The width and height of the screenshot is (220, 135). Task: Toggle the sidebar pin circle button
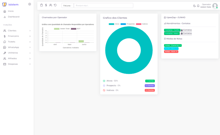[30, 4]
